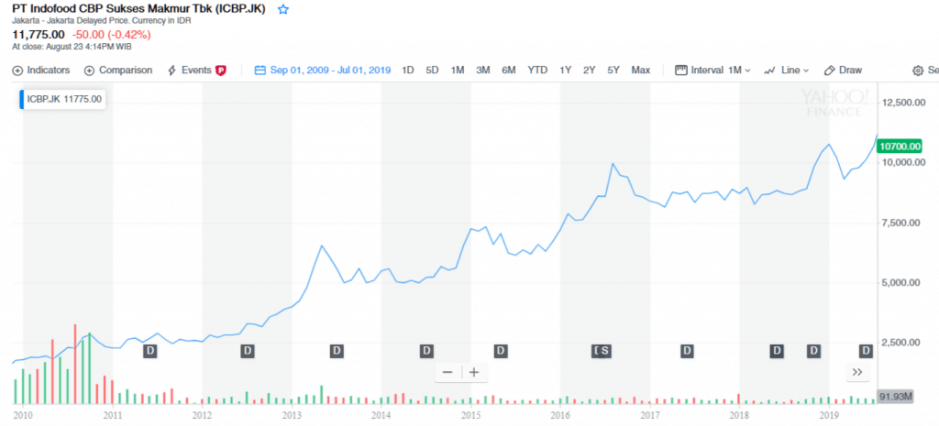Click the 11,775.00 current price
This screenshot has width=939, height=426.
(x=39, y=35)
